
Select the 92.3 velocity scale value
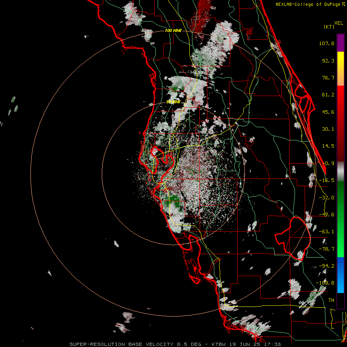click(x=328, y=61)
